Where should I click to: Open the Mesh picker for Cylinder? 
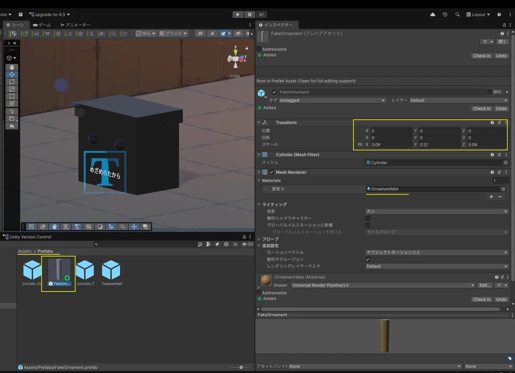(x=506, y=163)
